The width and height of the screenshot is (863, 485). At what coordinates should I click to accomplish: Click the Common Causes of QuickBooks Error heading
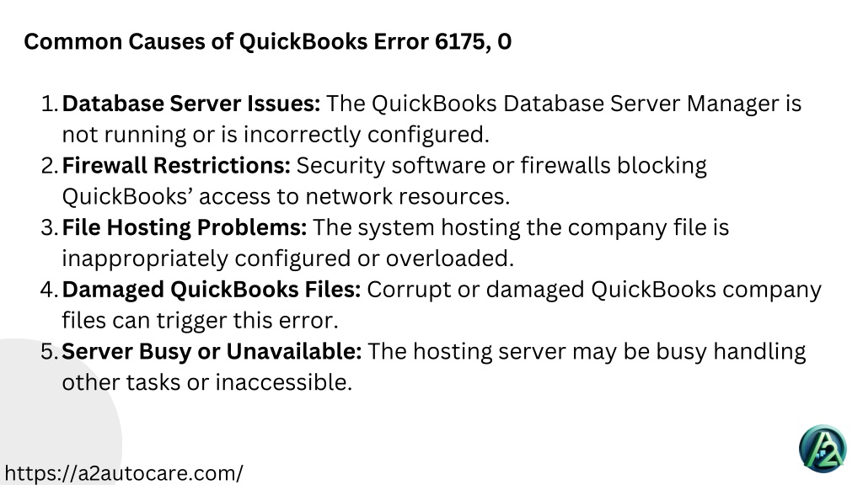[x=267, y=42]
